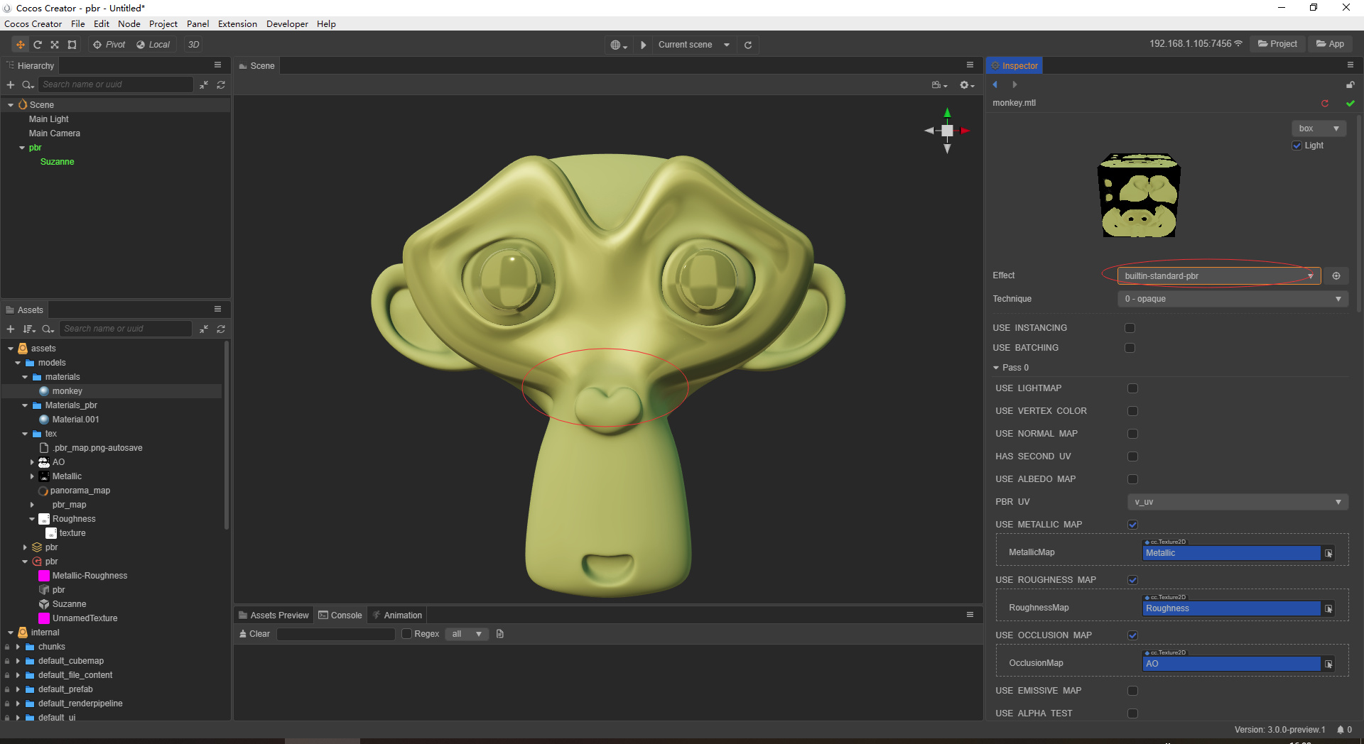
Task: Open the Technique dropdown
Action: 1233,299
